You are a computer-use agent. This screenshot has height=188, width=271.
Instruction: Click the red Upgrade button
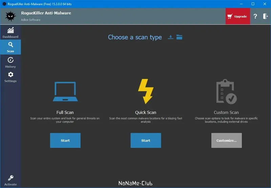tap(238, 16)
